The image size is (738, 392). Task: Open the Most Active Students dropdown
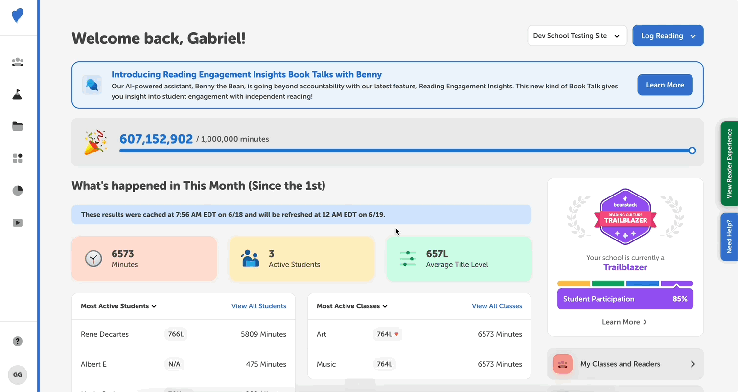tap(118, 306)
